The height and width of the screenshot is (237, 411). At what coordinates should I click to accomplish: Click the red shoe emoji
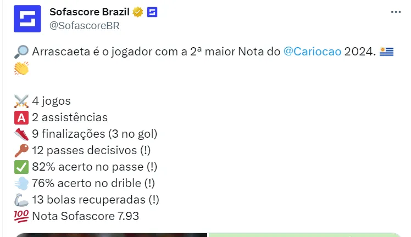tap(21, 134)
